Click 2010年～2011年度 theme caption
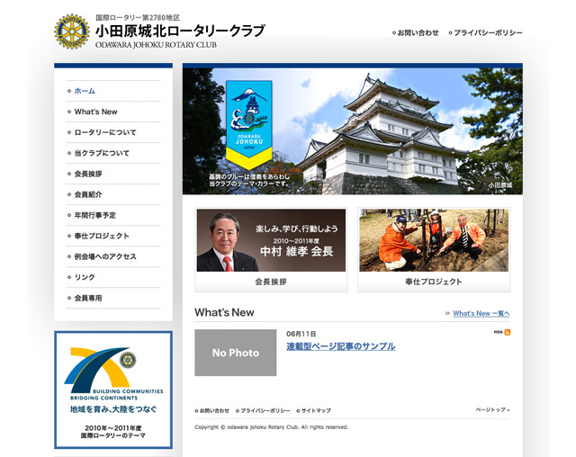Screen dimensions: 576x457 pos(113,428)
